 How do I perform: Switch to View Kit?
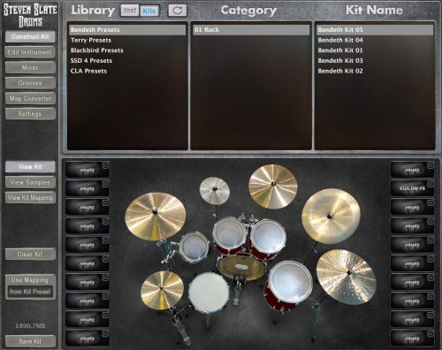coord(30,167)
